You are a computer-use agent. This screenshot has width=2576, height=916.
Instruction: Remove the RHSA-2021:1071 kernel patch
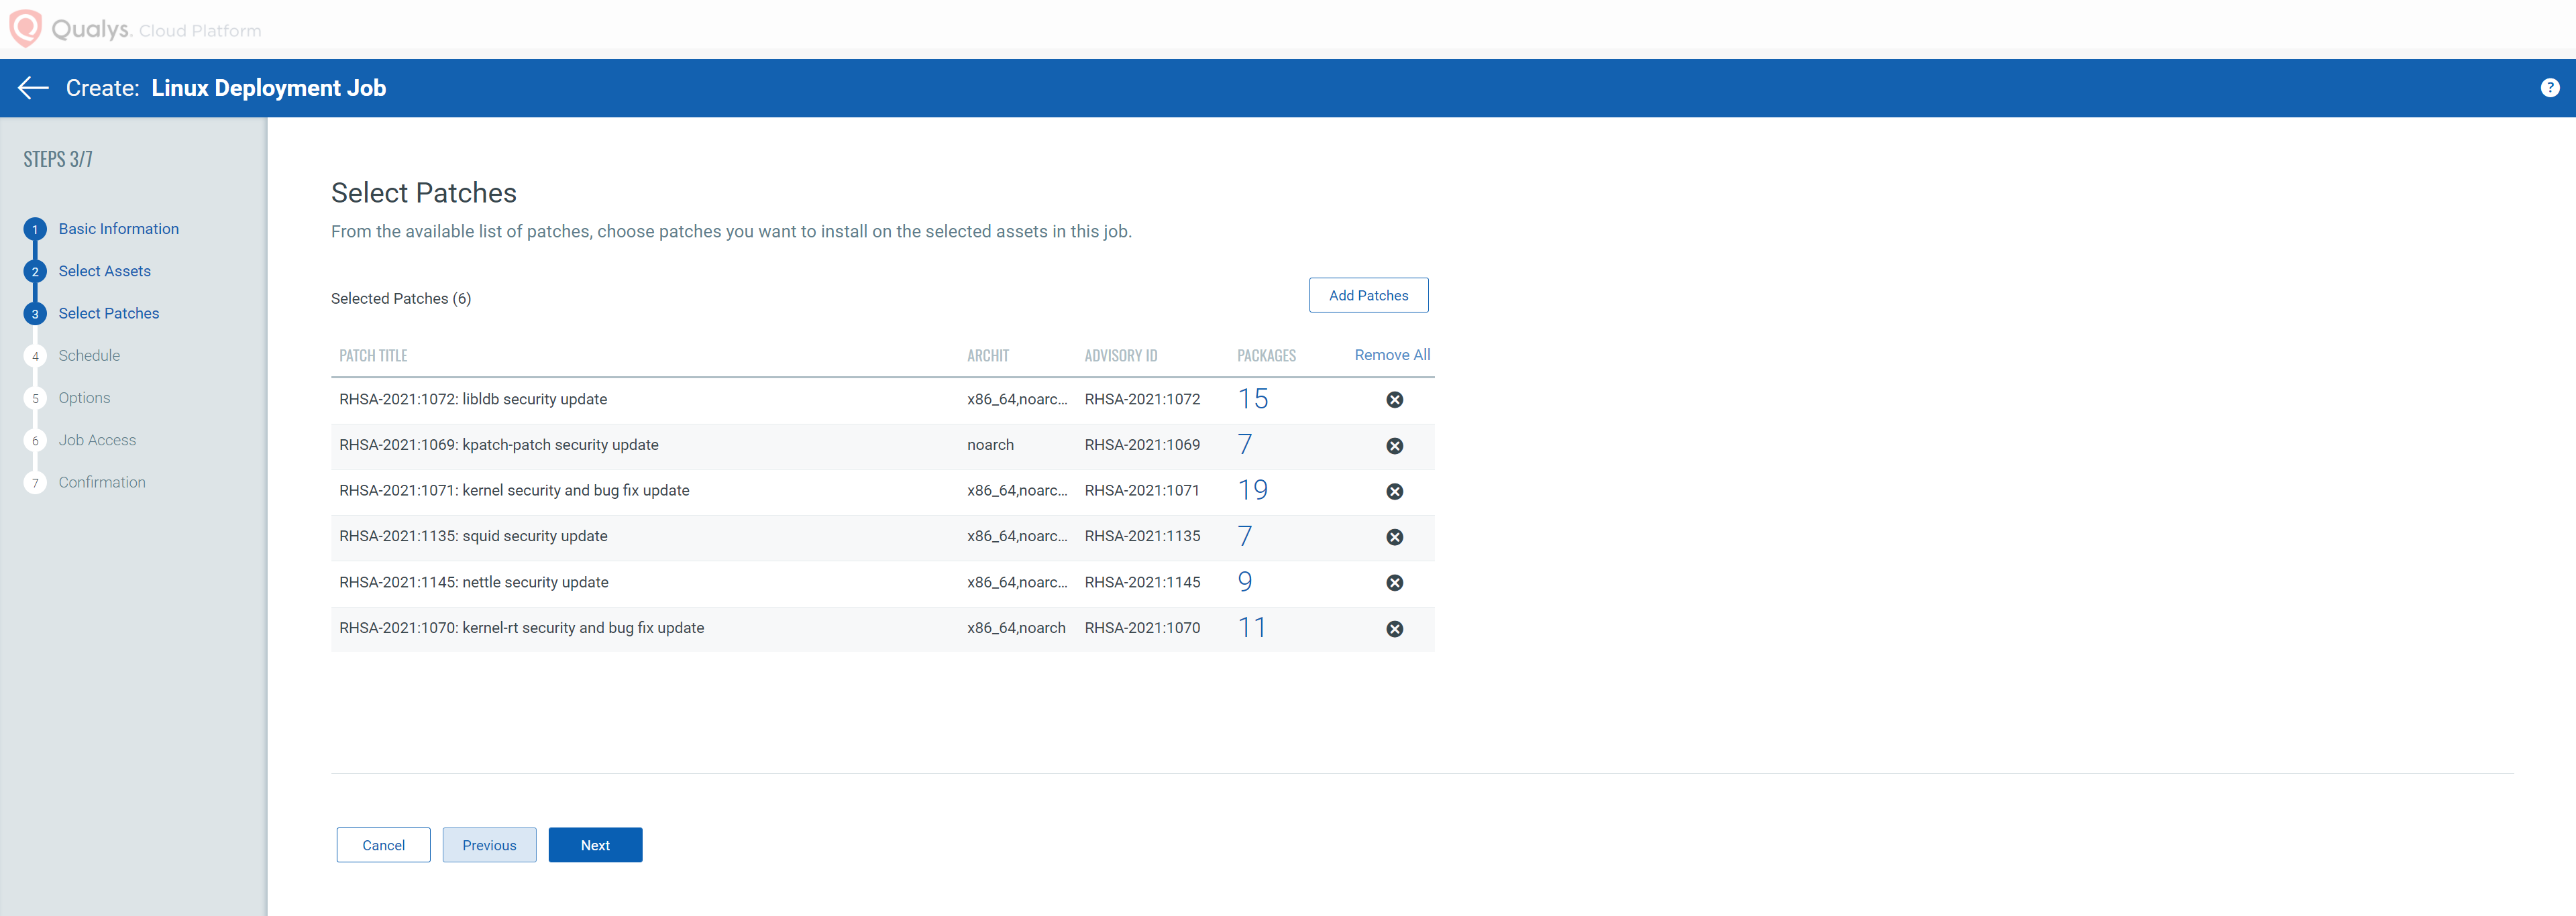click(1394, 491)
